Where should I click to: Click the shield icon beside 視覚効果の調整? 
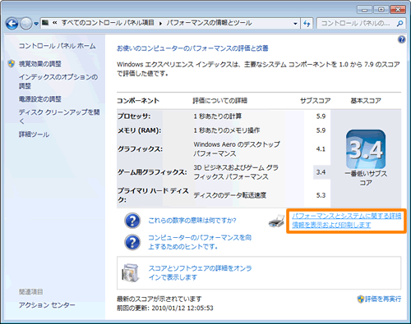point(12,64)
